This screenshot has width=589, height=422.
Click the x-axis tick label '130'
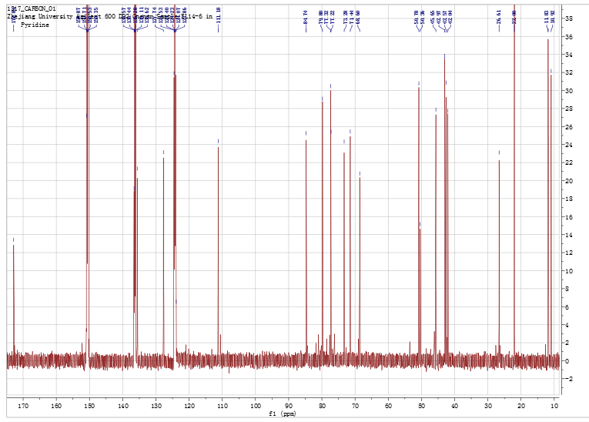(x=156, y=406)
